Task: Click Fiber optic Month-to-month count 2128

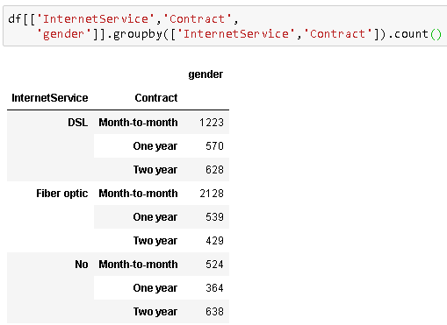Action: tap(212, 194)
